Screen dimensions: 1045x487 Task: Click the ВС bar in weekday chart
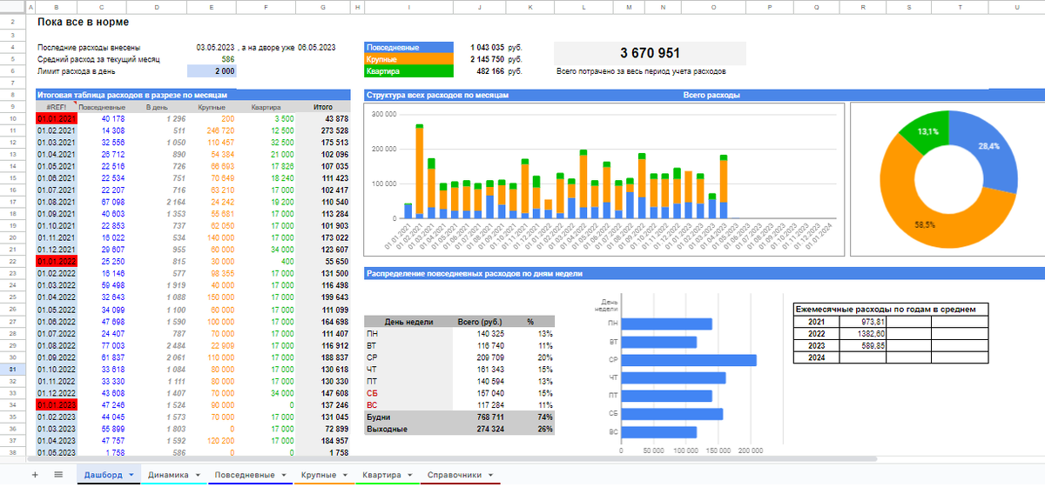pos(659,432)
